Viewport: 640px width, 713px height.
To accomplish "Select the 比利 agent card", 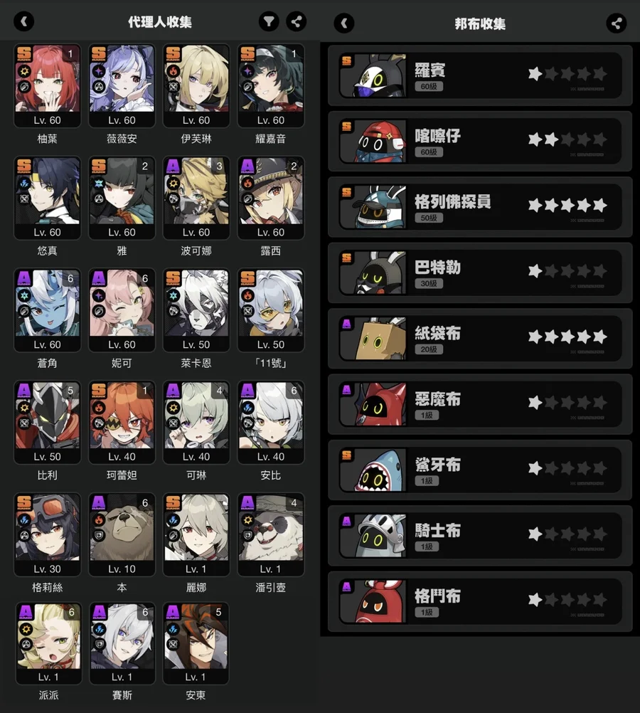I will [x=47, y=423].
